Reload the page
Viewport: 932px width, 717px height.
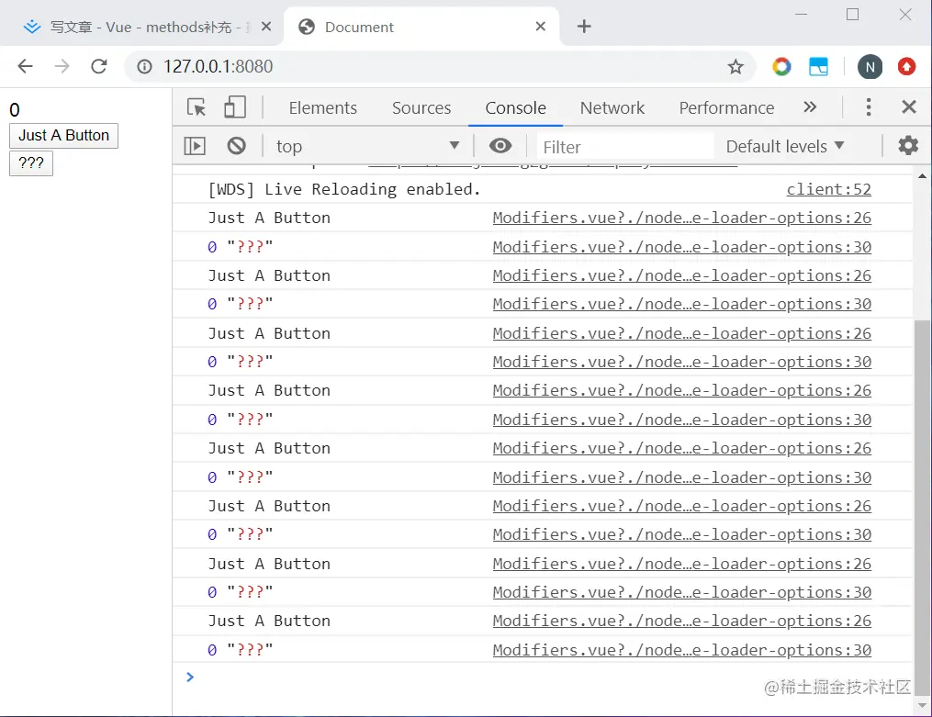point(98,66)
